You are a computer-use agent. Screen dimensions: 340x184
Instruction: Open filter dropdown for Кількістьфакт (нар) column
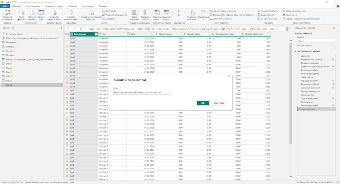(x=269, y=34)
